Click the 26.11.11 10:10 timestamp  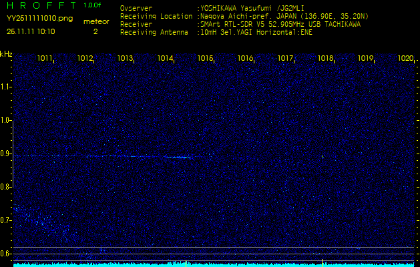[31, 31]
